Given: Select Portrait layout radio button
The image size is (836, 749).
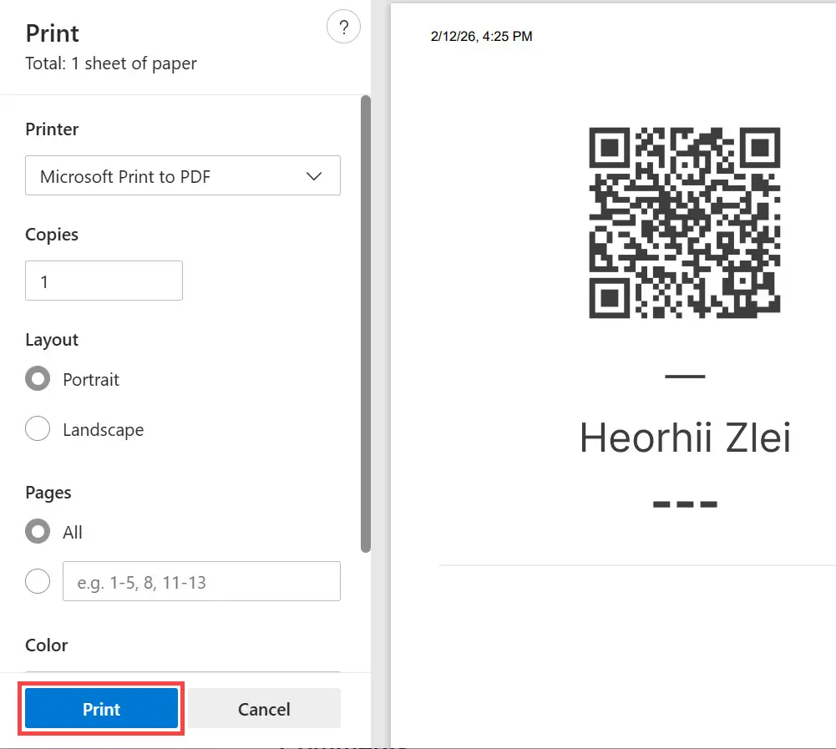Looking at the screenshot, I should [38, 379].
